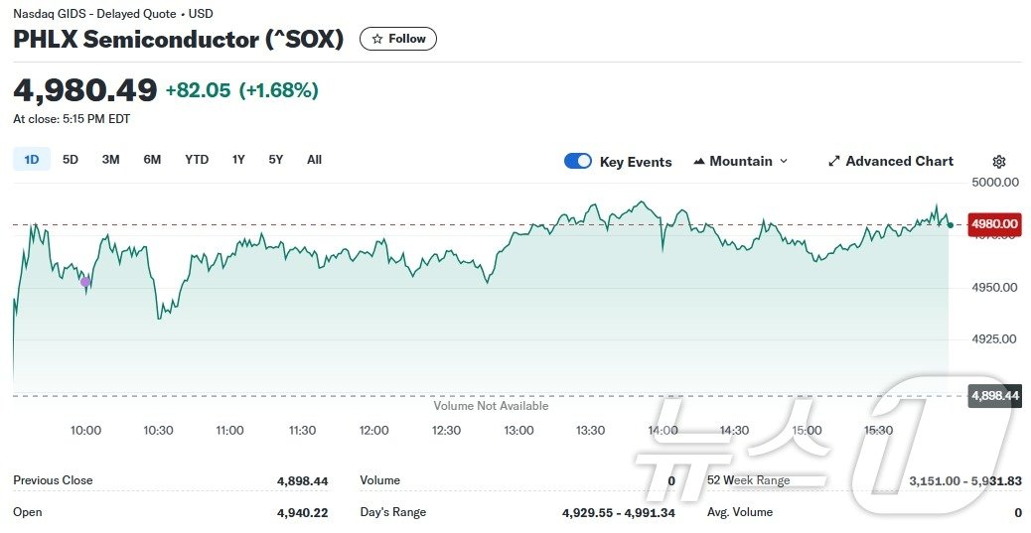Image resolution: width=1031 pixels, height=533 pixels.
Task: Show the All time range
Action: point(314,160)
